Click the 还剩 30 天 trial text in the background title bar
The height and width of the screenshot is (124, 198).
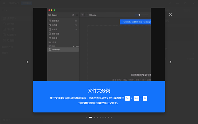click(14, 3)
